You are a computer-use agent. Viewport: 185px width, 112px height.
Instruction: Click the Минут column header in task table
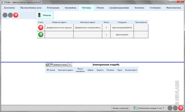click(x=106, y=22)
